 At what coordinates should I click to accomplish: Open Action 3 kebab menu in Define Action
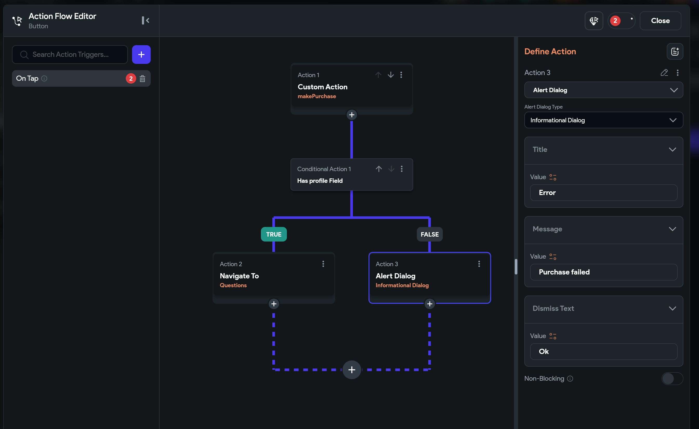pyautogui.click(x=677, y=73)
